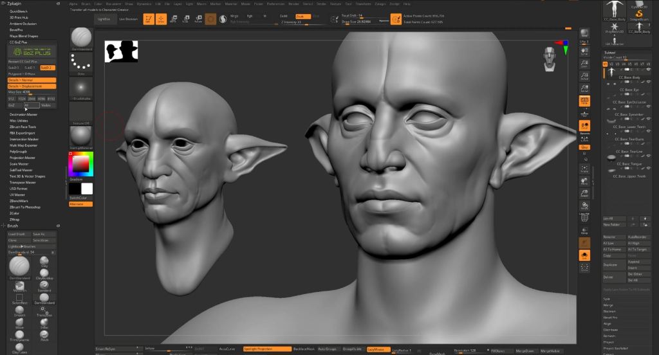
Task: Click the sculptris mode sphere icon
Action: tap(223, 19)
